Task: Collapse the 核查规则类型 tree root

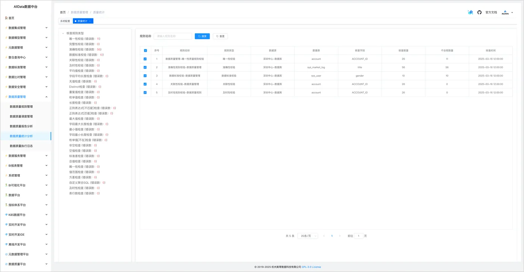Action: [x=63, y=33]
